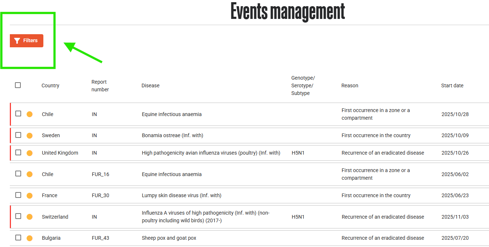Tick the select-all checkbox in the table header
The width and height of the screenshot is (489, 247).
pyautogui.click(x=18, y=85)
